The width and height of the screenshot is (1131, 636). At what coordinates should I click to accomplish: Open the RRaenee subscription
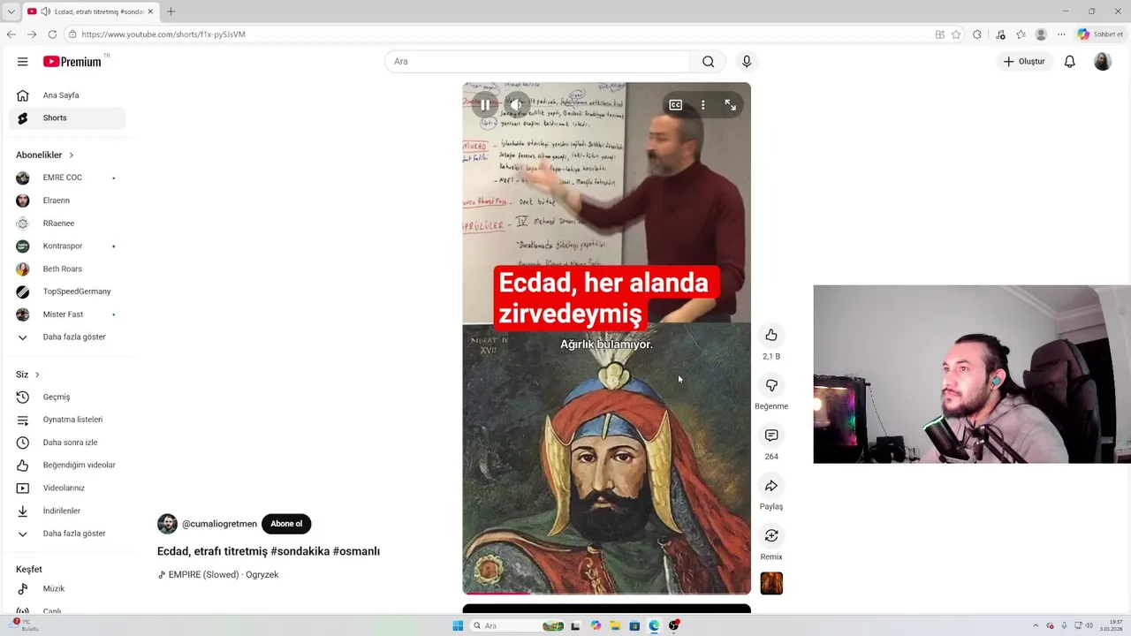click(67, 223)
